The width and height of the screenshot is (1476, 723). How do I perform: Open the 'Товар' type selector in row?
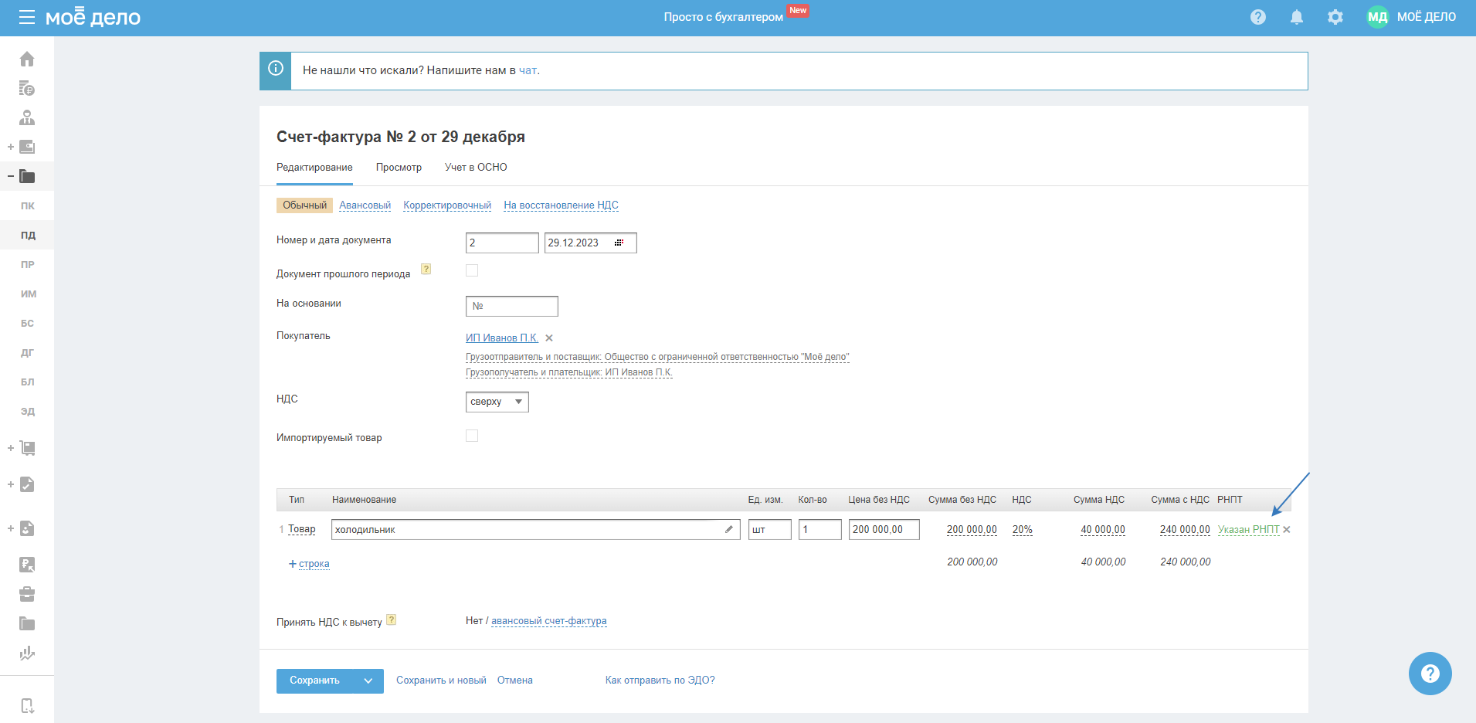click(302, 529)
